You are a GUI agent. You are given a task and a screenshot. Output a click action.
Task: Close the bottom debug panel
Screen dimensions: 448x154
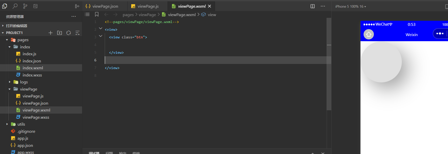click(x=323, y=153)
